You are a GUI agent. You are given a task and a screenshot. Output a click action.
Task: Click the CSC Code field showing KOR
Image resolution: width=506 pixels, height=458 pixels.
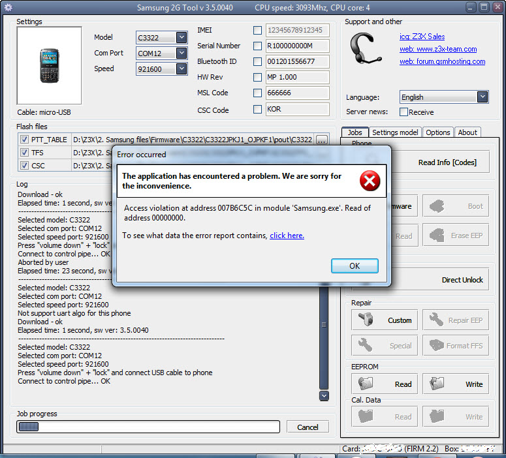point(297,110)
